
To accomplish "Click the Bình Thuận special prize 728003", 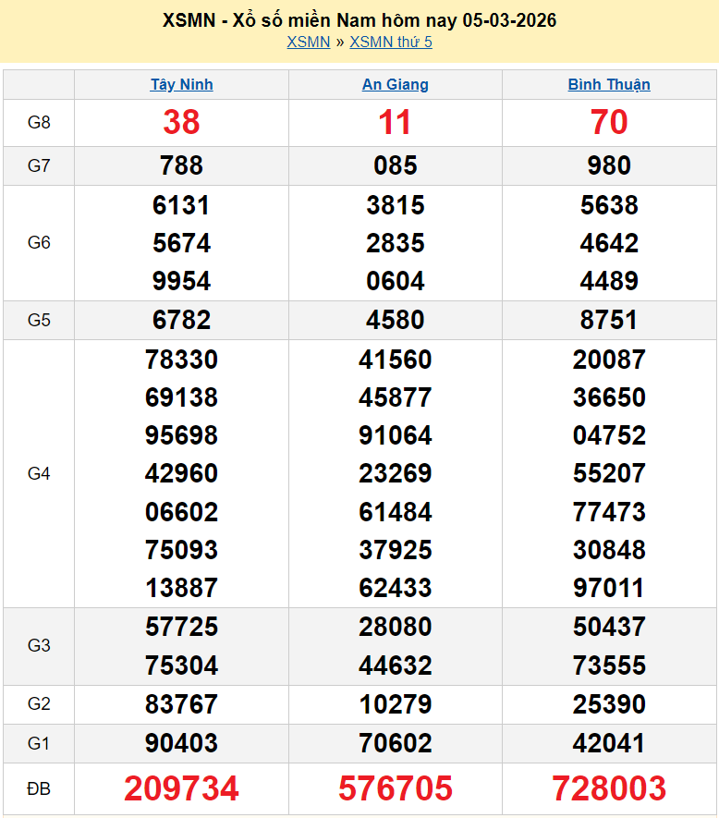I will pyautogui.click(x=609, y=788).
